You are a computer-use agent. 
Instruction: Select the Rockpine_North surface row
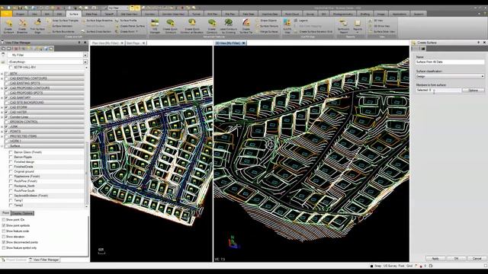[47, 186]
